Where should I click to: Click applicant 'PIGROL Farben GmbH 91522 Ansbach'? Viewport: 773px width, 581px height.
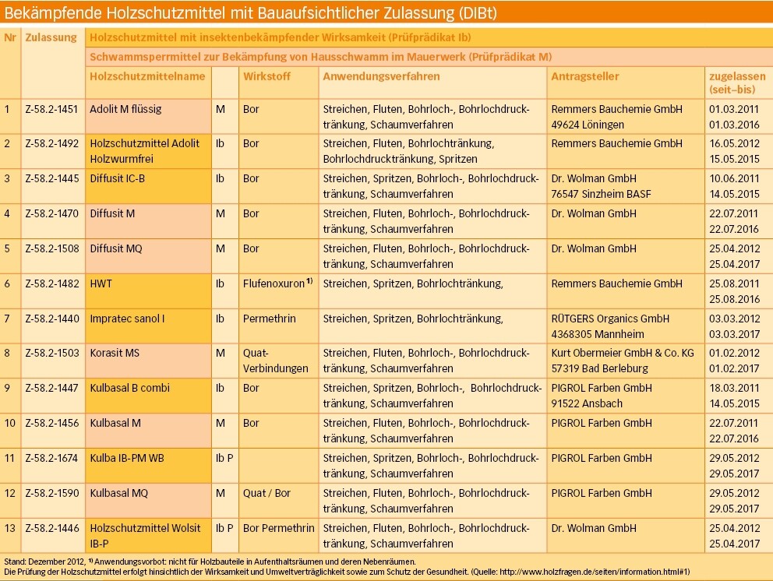(x=602, y=396)
